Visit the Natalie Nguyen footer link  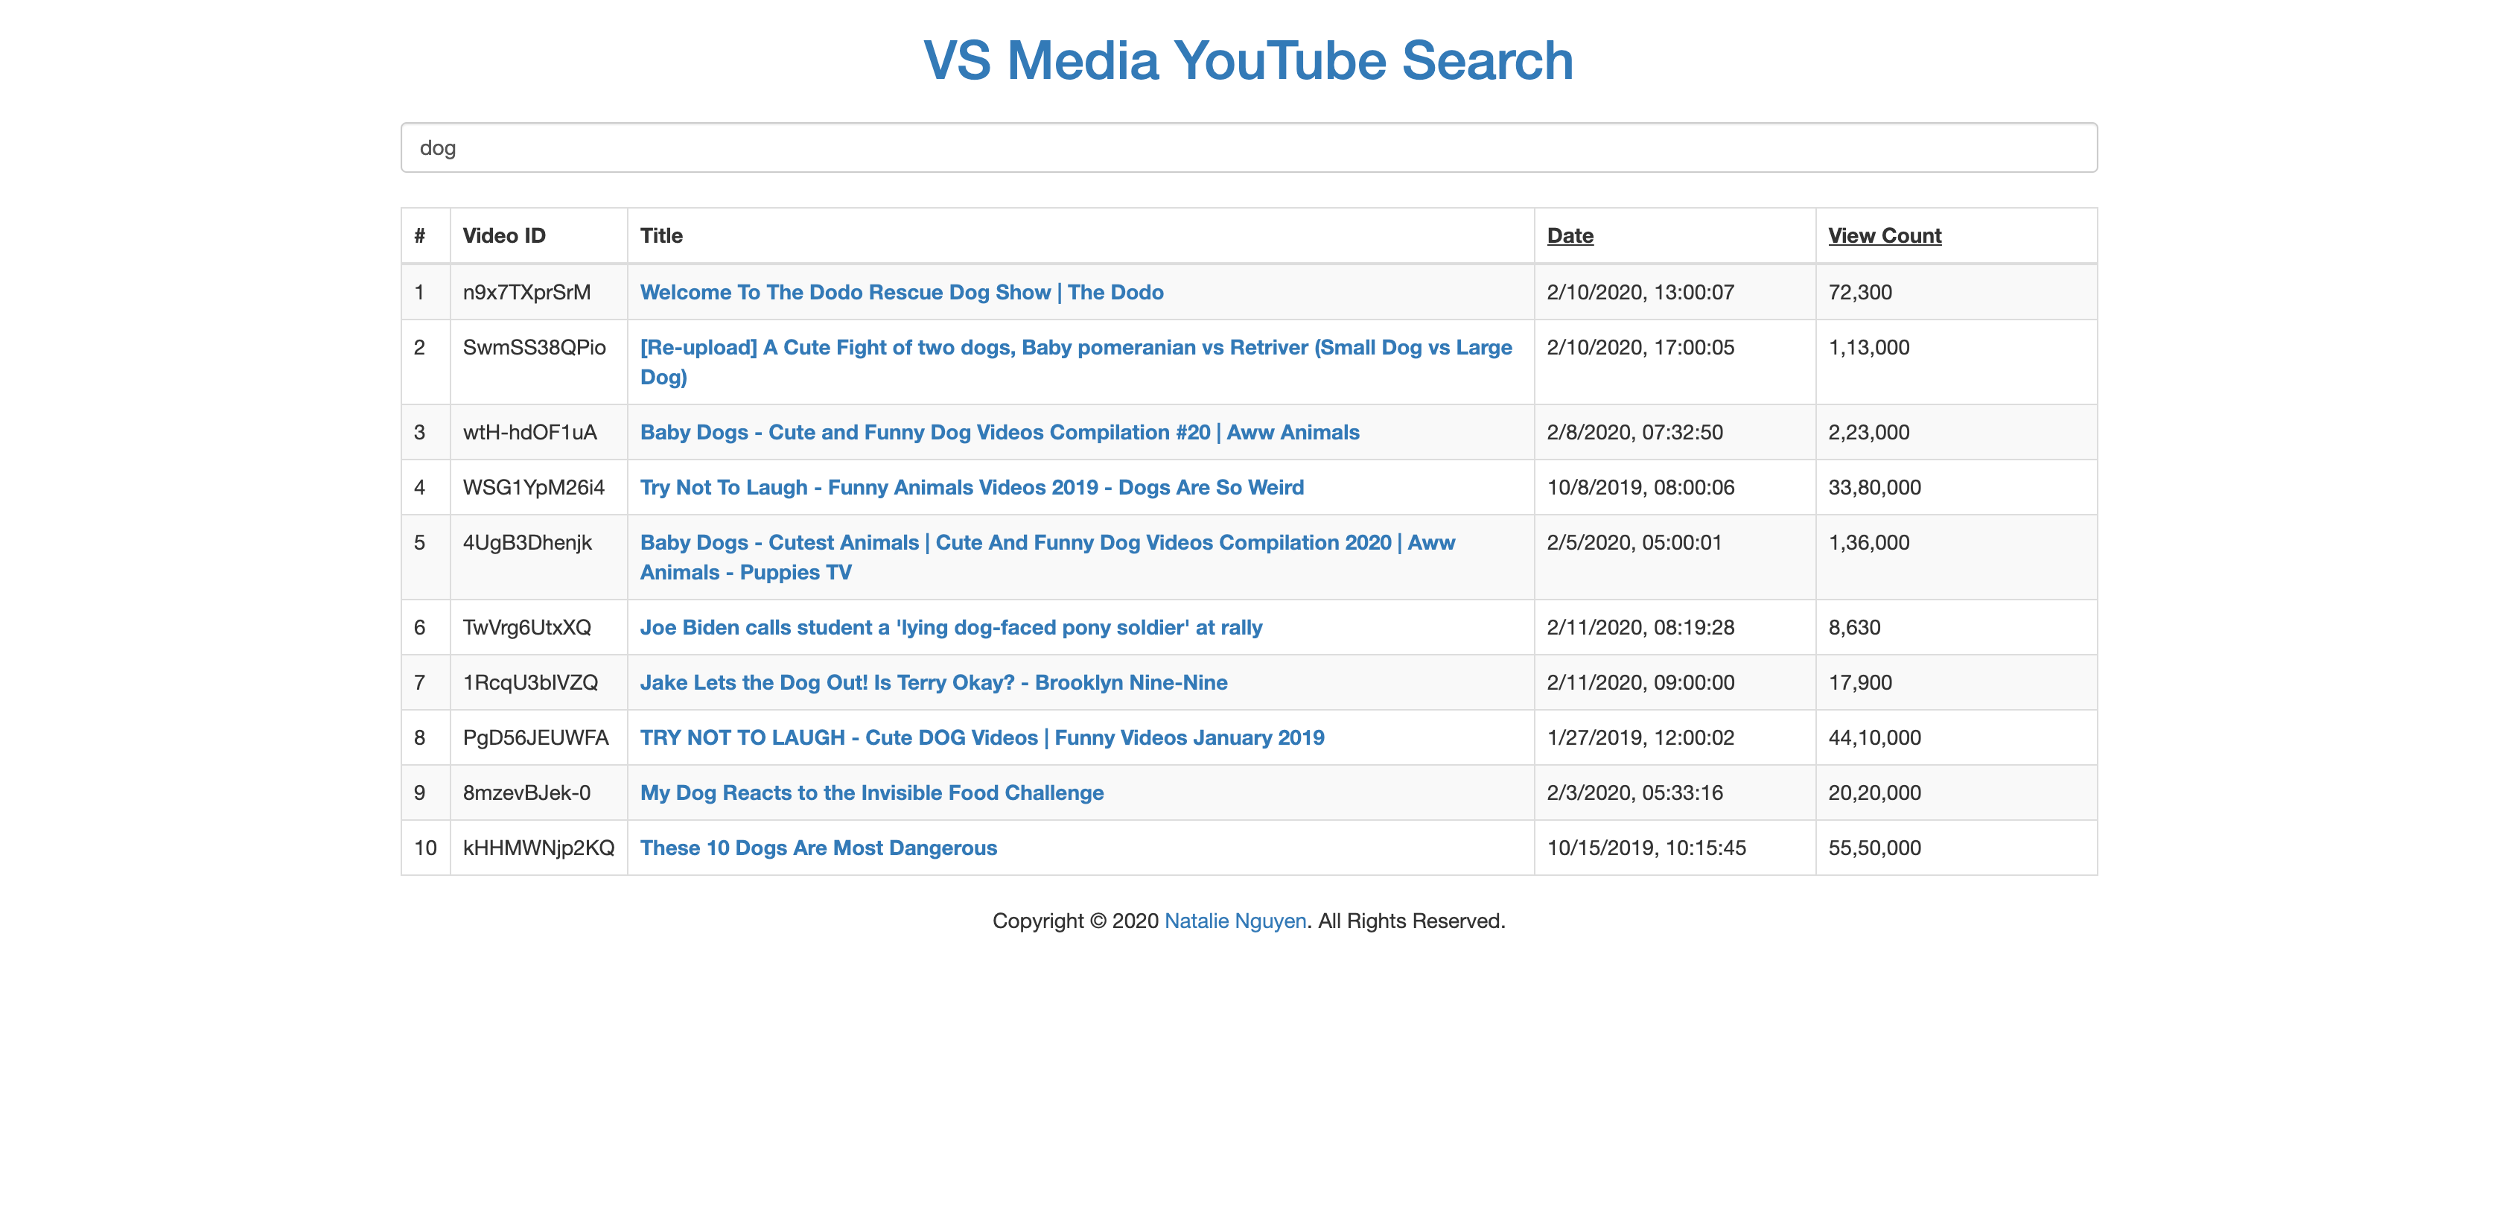(x=1235, y=921)
